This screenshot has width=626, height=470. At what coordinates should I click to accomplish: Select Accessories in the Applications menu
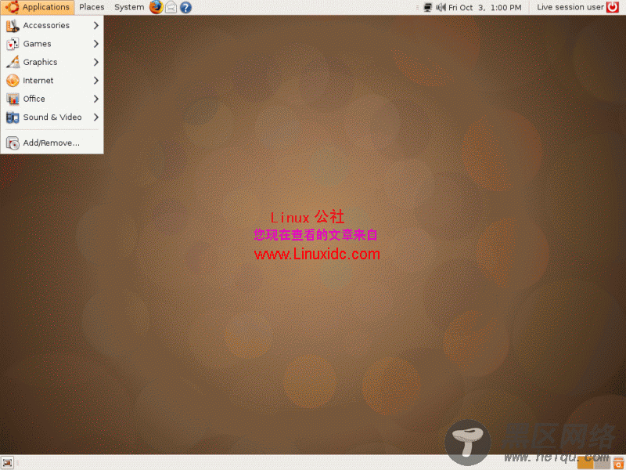click(52, 26)
